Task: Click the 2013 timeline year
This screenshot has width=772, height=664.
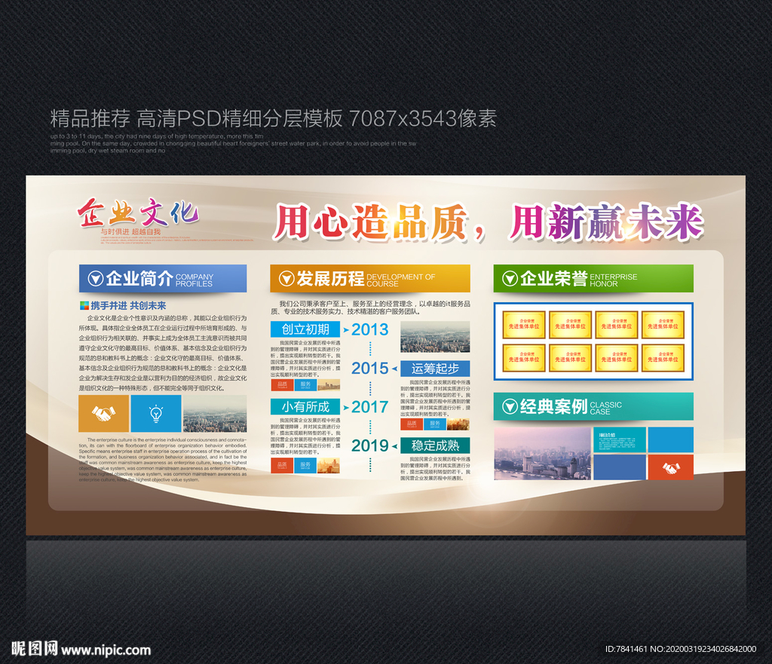Action: pyautogui.click(x=369, y=329)
